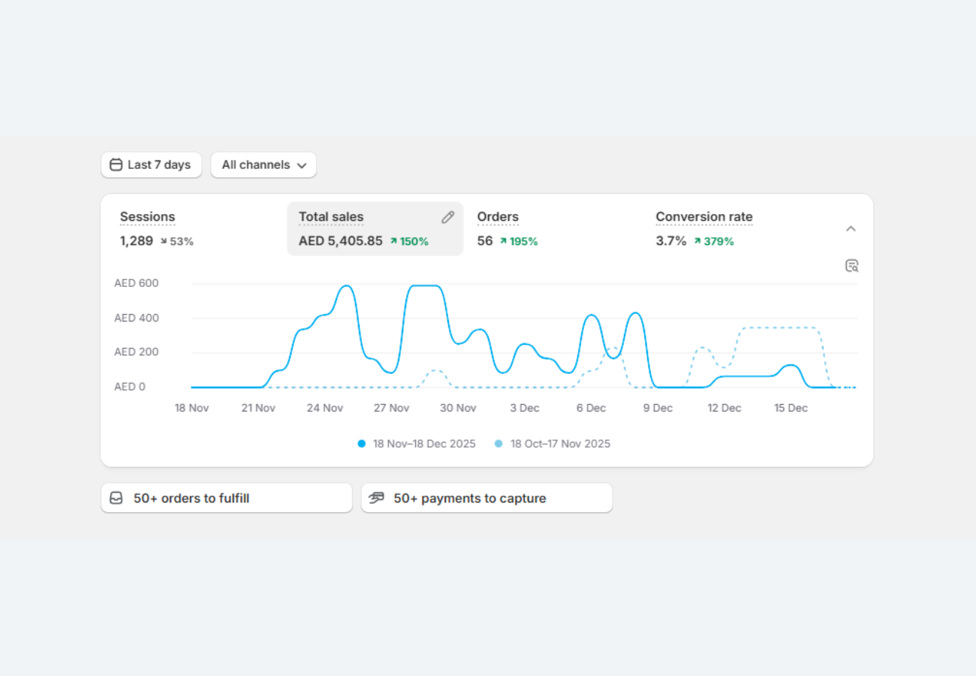Open the Last 7 days date picker

tap(152, 164)
